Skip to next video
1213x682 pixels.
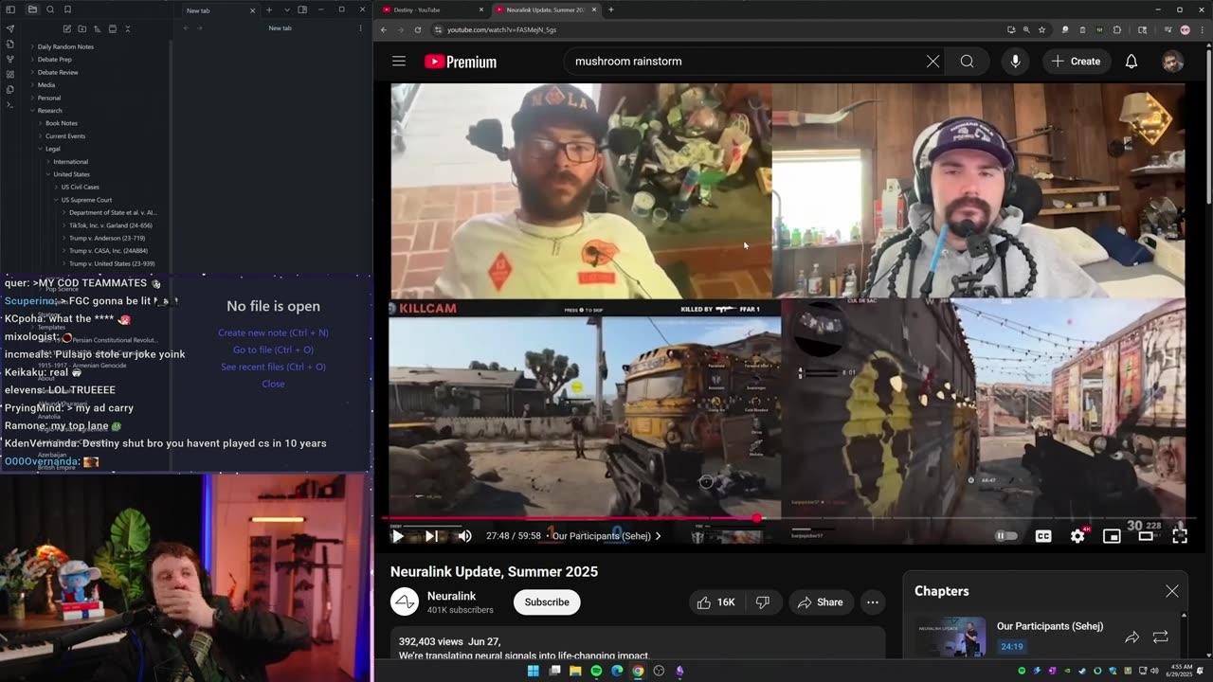tap(430, 536)
